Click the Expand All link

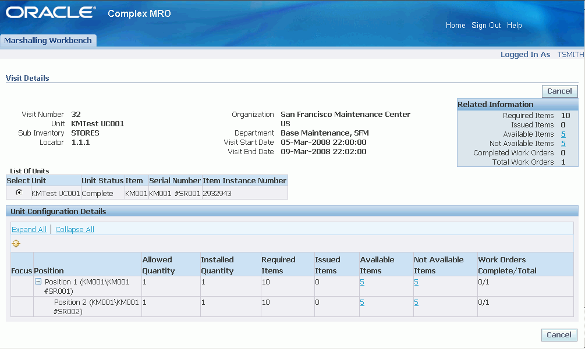point(29,229)
